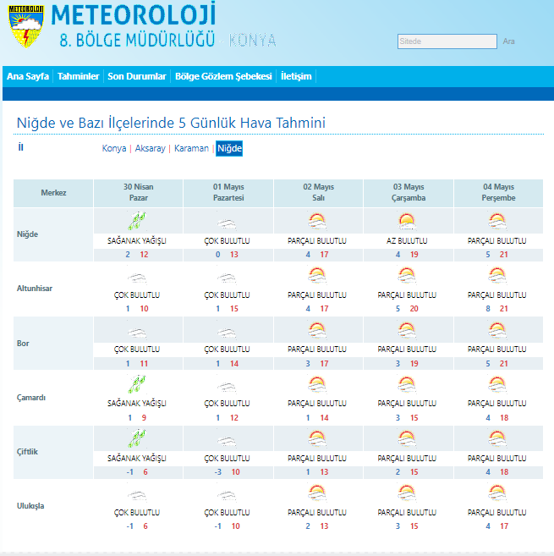Open the Ana Sayfa menu
The image size is (554, 556).
coord(28,76)
